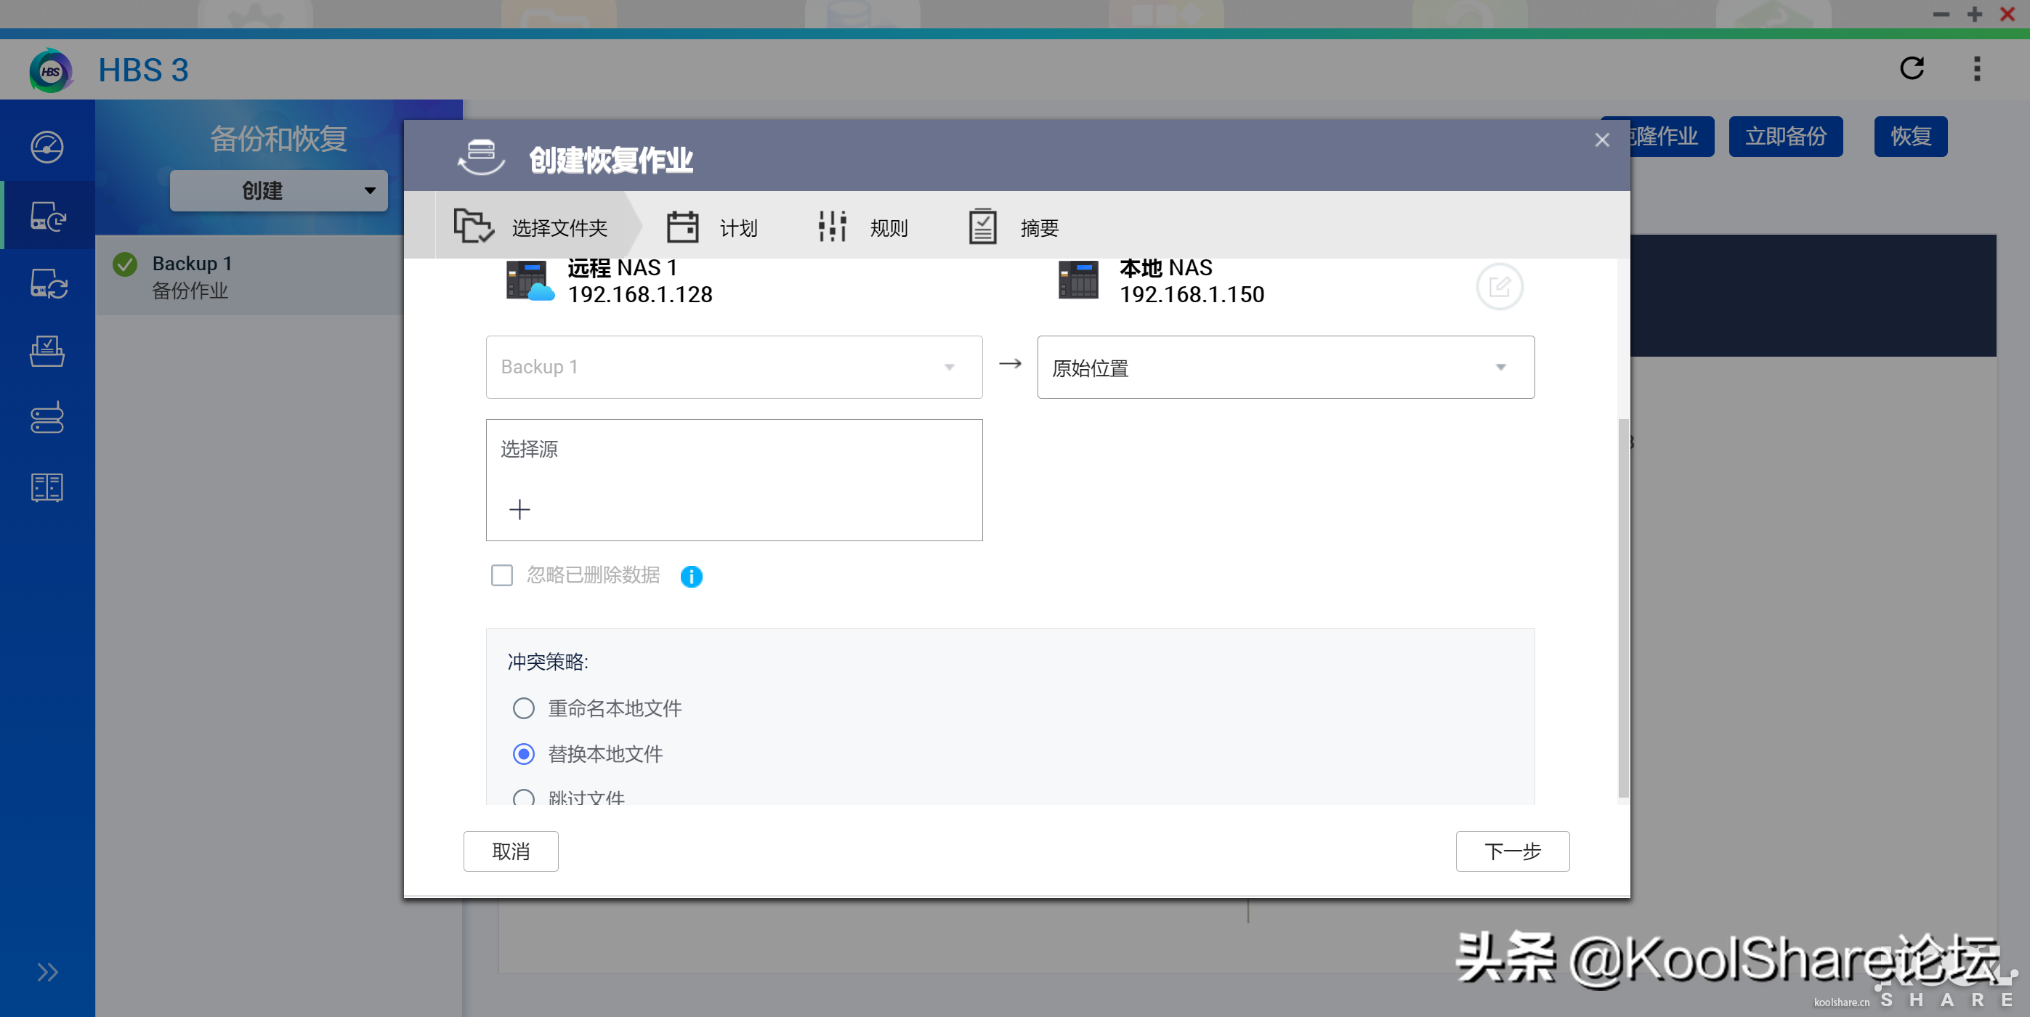Screen dimensions: 2030x1017
Task: Open the Overview dashboard sidebar icon
Action: pos(47,147)
